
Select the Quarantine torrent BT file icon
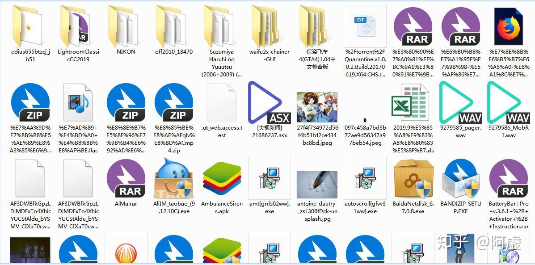coord(365,26)
